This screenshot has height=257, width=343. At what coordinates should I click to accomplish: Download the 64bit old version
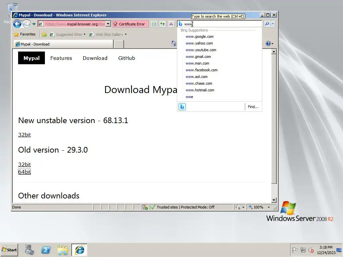(24, 172)
